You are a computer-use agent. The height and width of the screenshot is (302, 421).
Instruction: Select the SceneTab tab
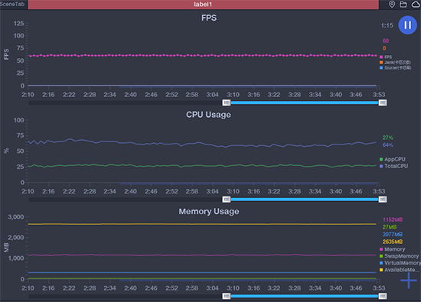pos(12,5)
